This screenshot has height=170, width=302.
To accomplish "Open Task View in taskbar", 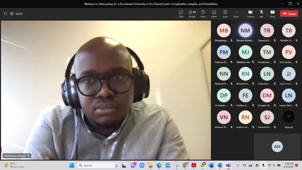I will [124, 165].
